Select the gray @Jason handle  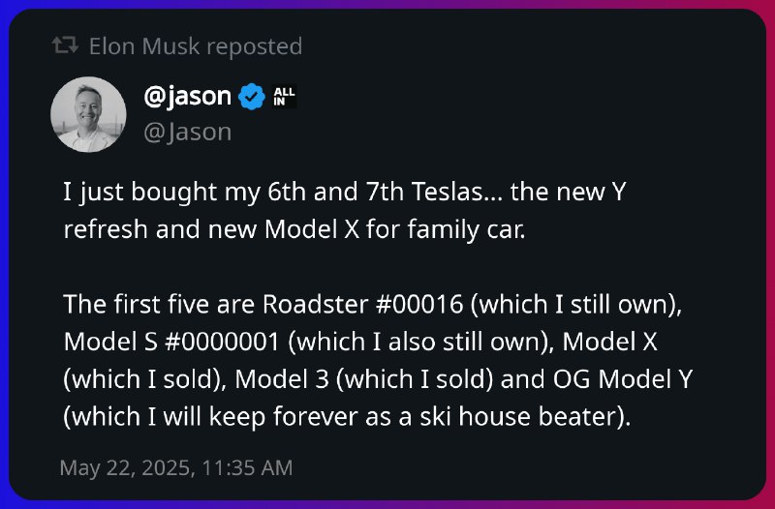coord(187,133)
